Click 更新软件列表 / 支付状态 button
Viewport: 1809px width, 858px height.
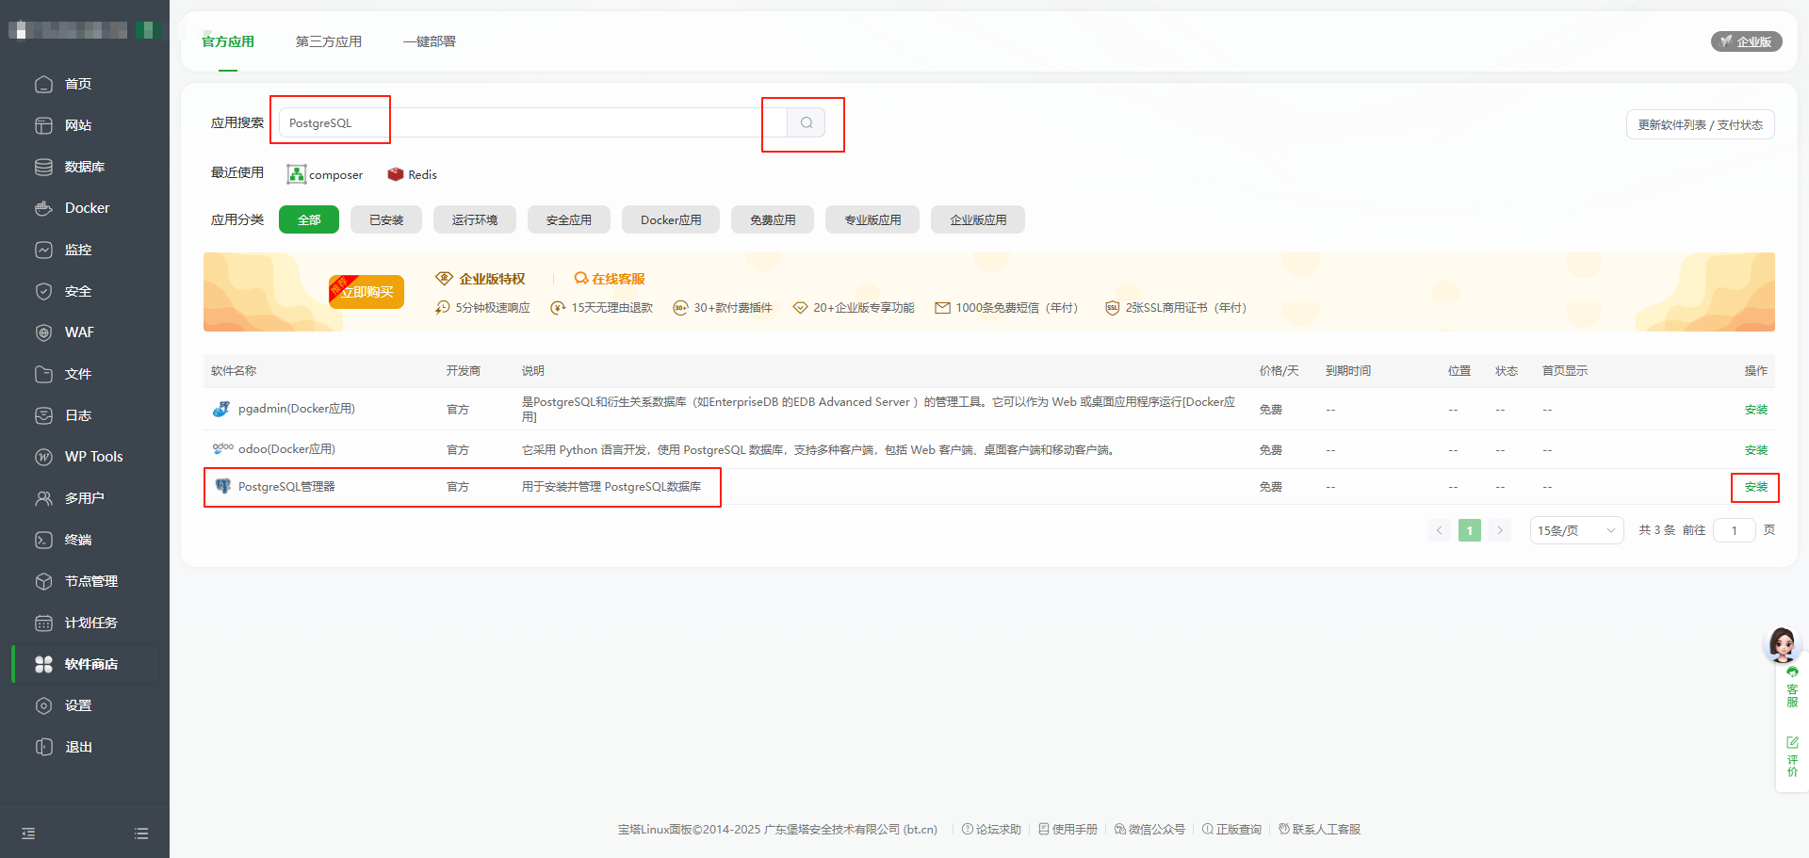click(1700, 124)
